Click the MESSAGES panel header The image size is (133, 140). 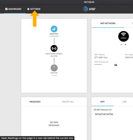(35, 102)
